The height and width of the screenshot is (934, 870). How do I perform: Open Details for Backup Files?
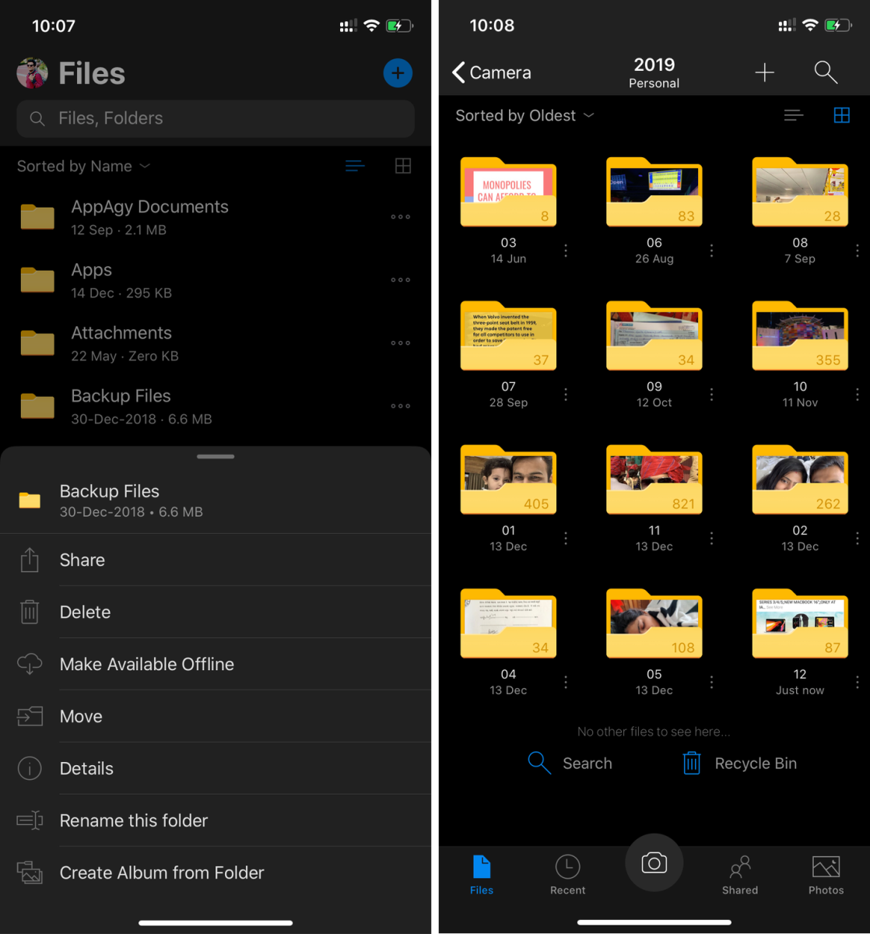pyautogui.click(x=216, y=768)
